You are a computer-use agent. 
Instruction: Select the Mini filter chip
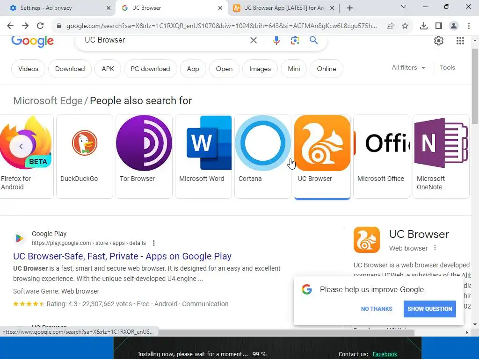click(x=294, y=69)
